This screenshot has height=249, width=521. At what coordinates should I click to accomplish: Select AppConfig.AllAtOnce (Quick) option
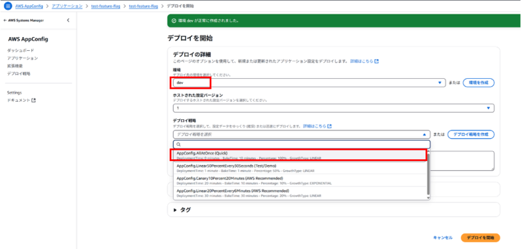coord(300,155)
